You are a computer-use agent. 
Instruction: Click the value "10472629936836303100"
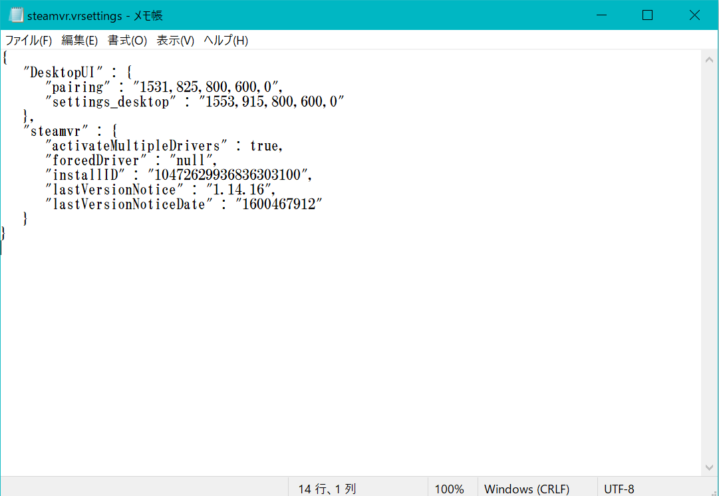coord(228,175)
